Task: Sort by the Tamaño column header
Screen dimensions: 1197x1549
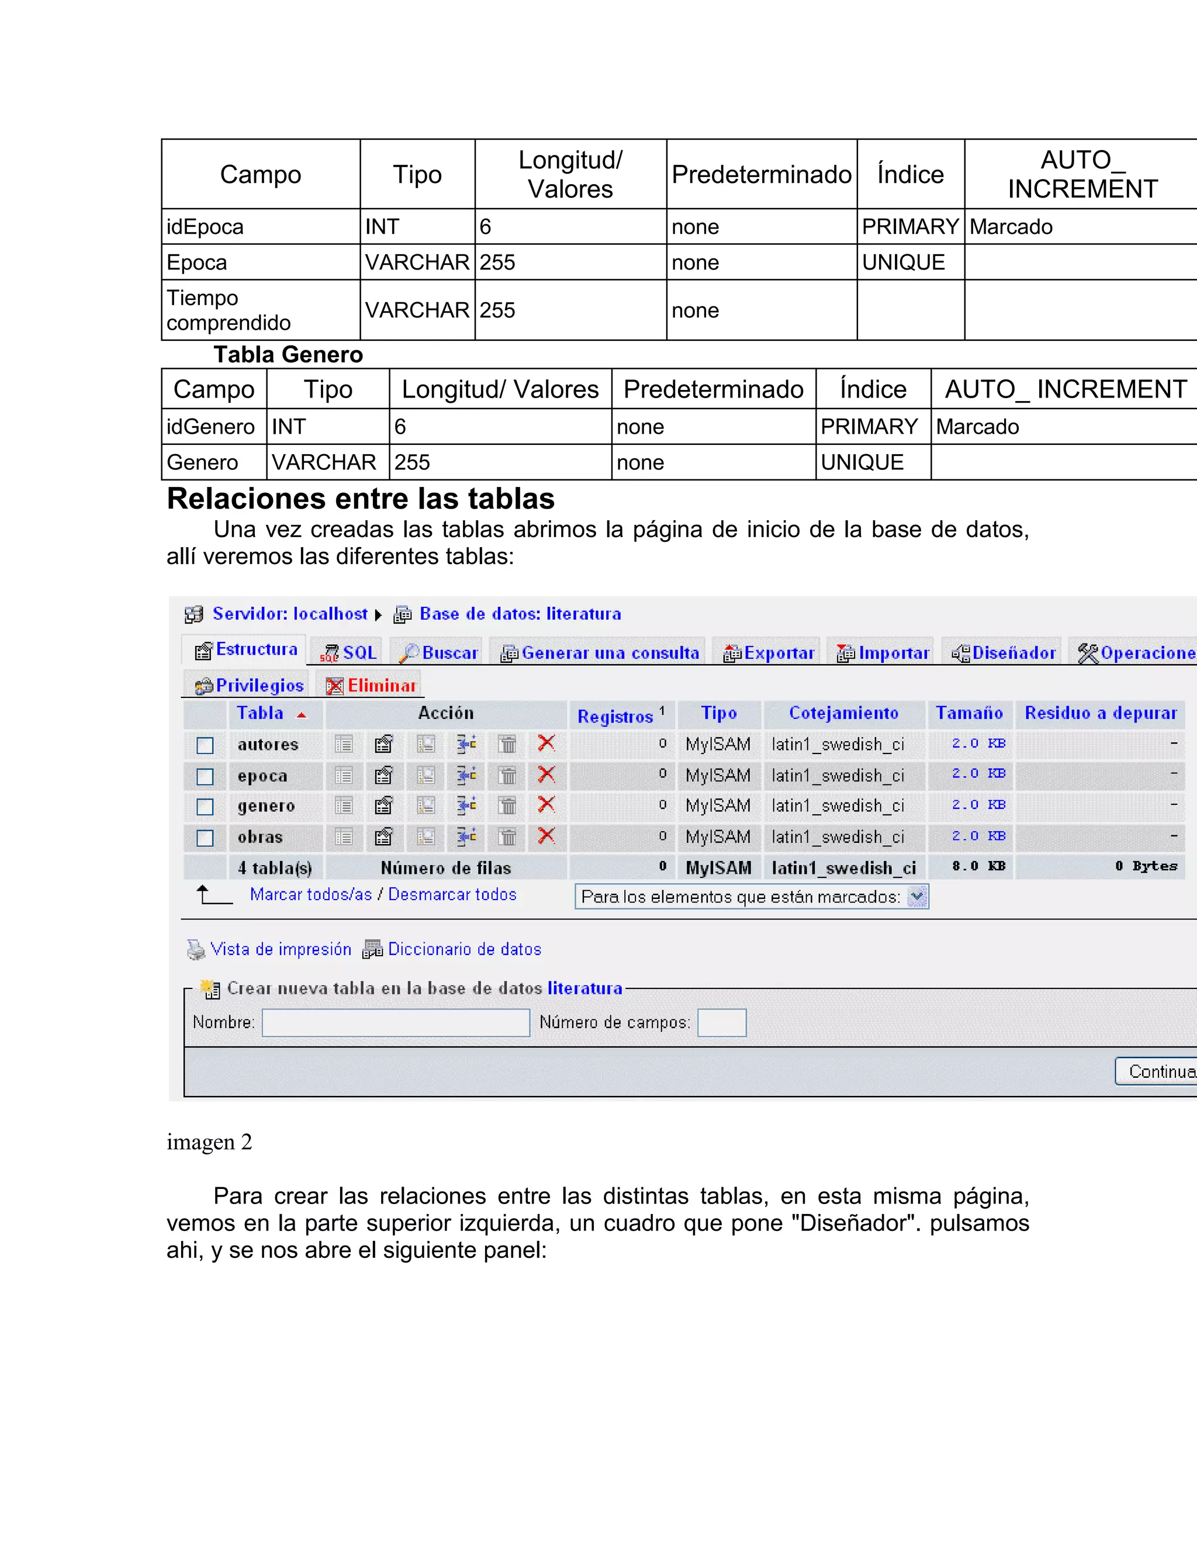Action: coord(970,713)
